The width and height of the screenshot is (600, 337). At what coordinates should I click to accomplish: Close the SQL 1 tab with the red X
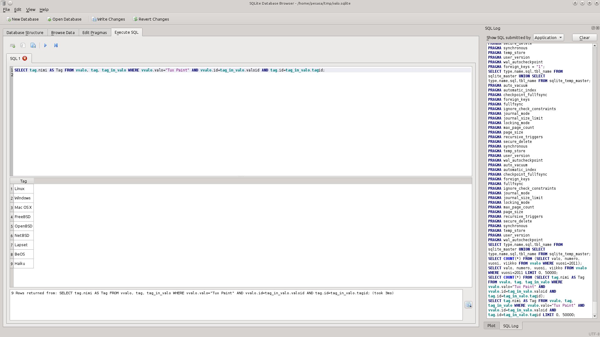[x=25, y=58]
